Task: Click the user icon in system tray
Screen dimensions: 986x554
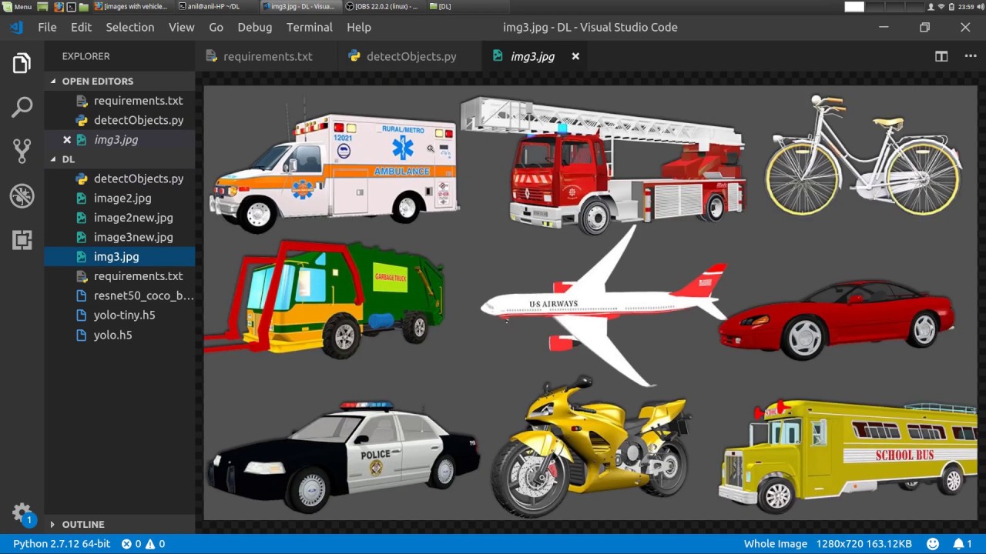Action: click(x=931, y=6)
